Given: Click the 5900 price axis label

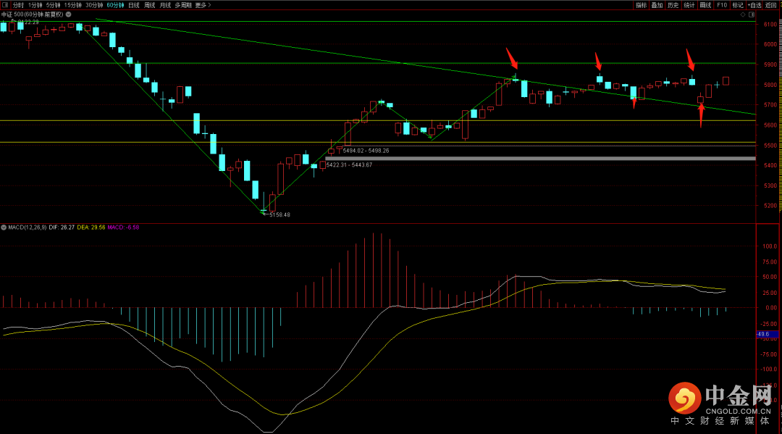Looking at the screenshot, I should [770, 65].
